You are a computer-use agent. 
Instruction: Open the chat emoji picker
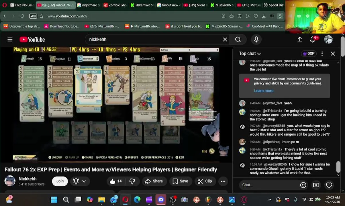[303, 185]
